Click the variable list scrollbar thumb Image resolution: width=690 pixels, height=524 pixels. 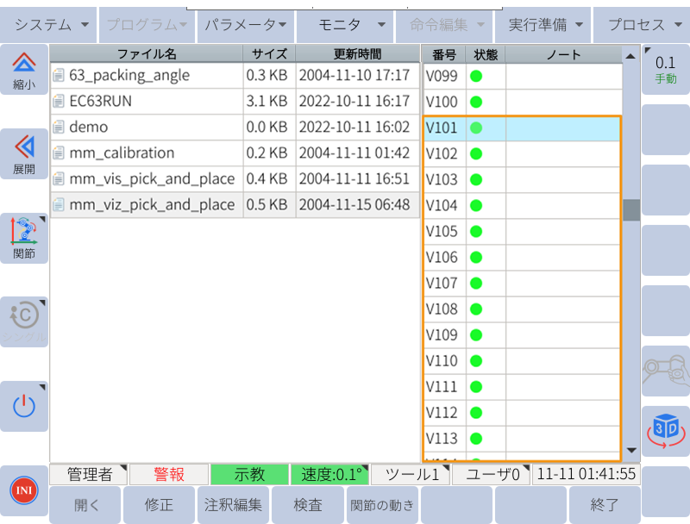[631, 210]
